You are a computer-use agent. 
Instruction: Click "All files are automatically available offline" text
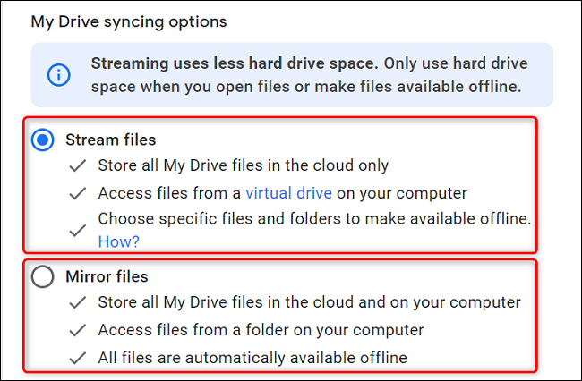[x=252, y=358]
